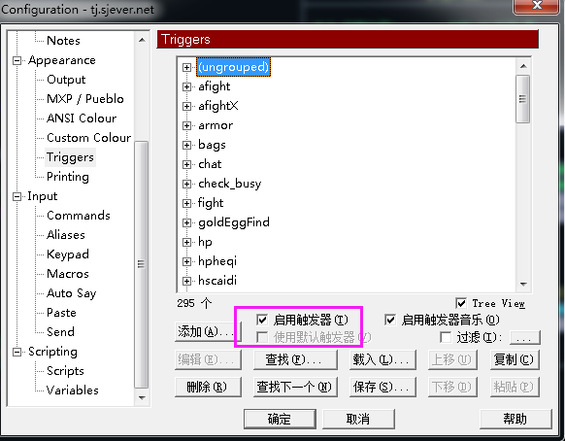Confirm with the 确定 button
The height and width of the screenshot is (441, 565).
280,419
